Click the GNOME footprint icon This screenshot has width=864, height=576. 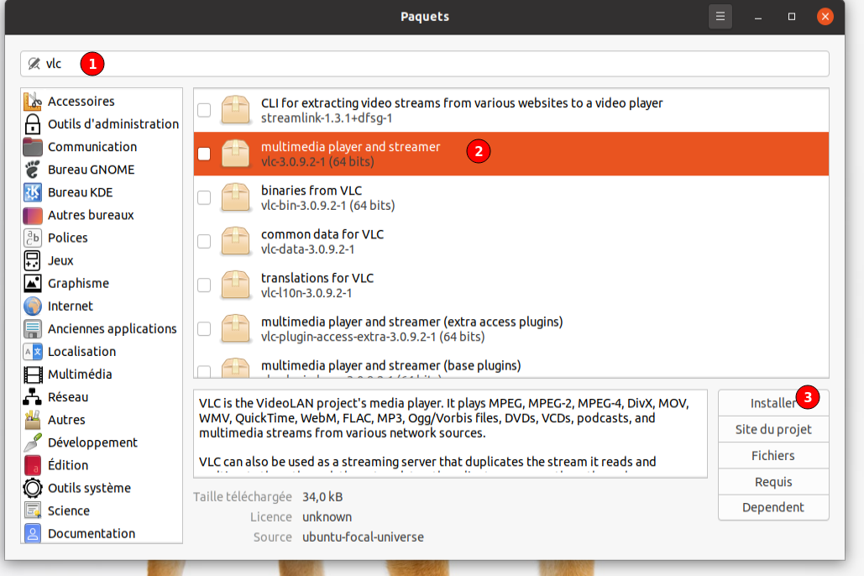pos(33,170)
